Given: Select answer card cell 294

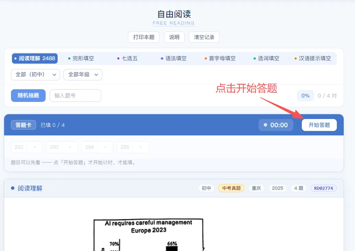Looking at the screenshot, I should (97, 147).
